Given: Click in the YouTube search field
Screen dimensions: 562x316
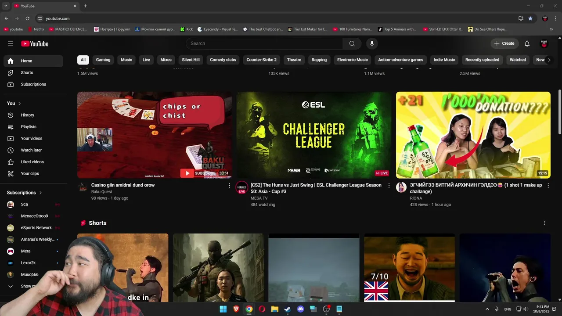Looking at the screenshot, I should [264, 43].
